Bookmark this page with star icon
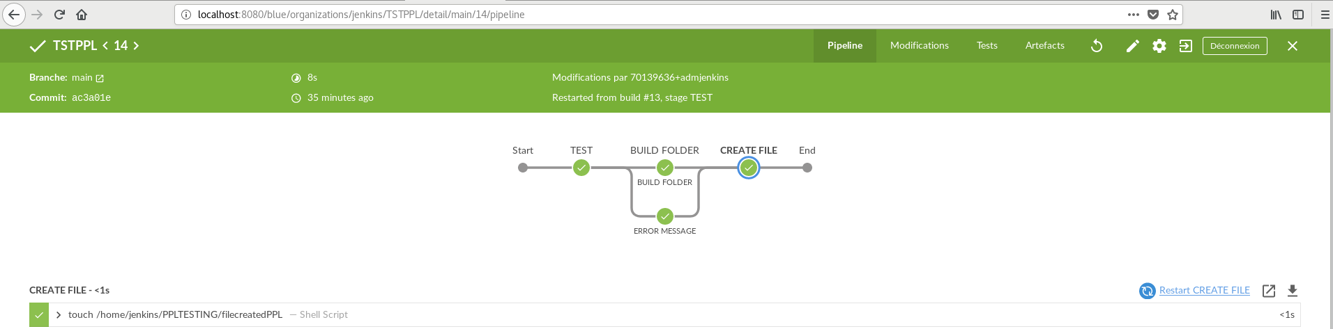 click(x=1173, y=15)
